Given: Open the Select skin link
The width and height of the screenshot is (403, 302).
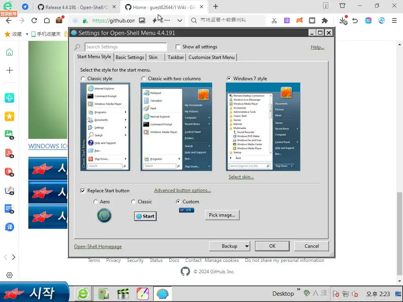Looking at the screenshot, I should [x=241, y=177].
